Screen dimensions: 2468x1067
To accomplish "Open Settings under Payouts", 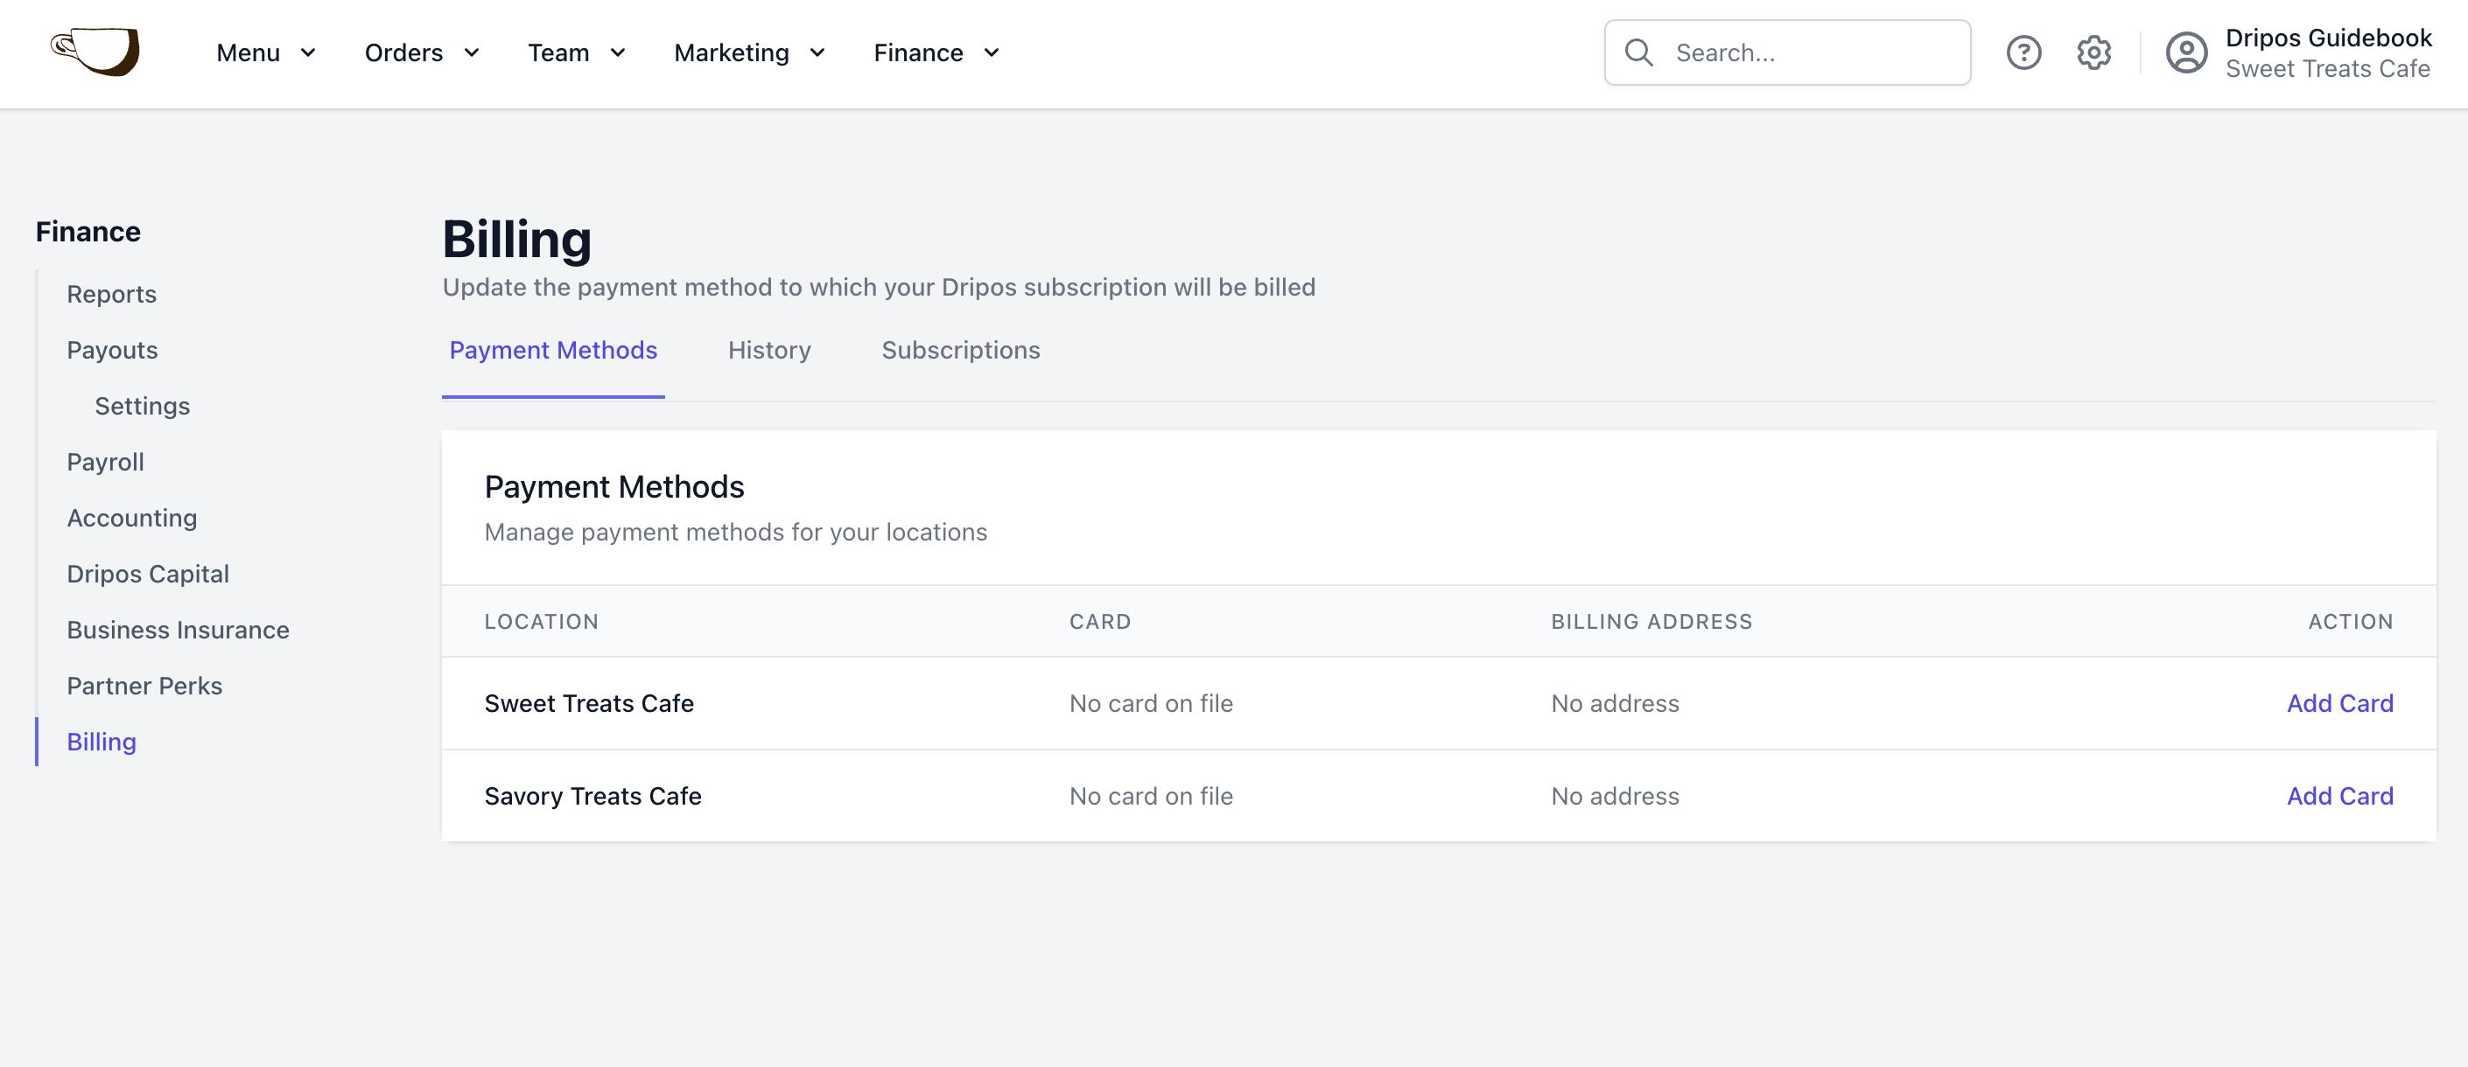I will click(143, 406).
